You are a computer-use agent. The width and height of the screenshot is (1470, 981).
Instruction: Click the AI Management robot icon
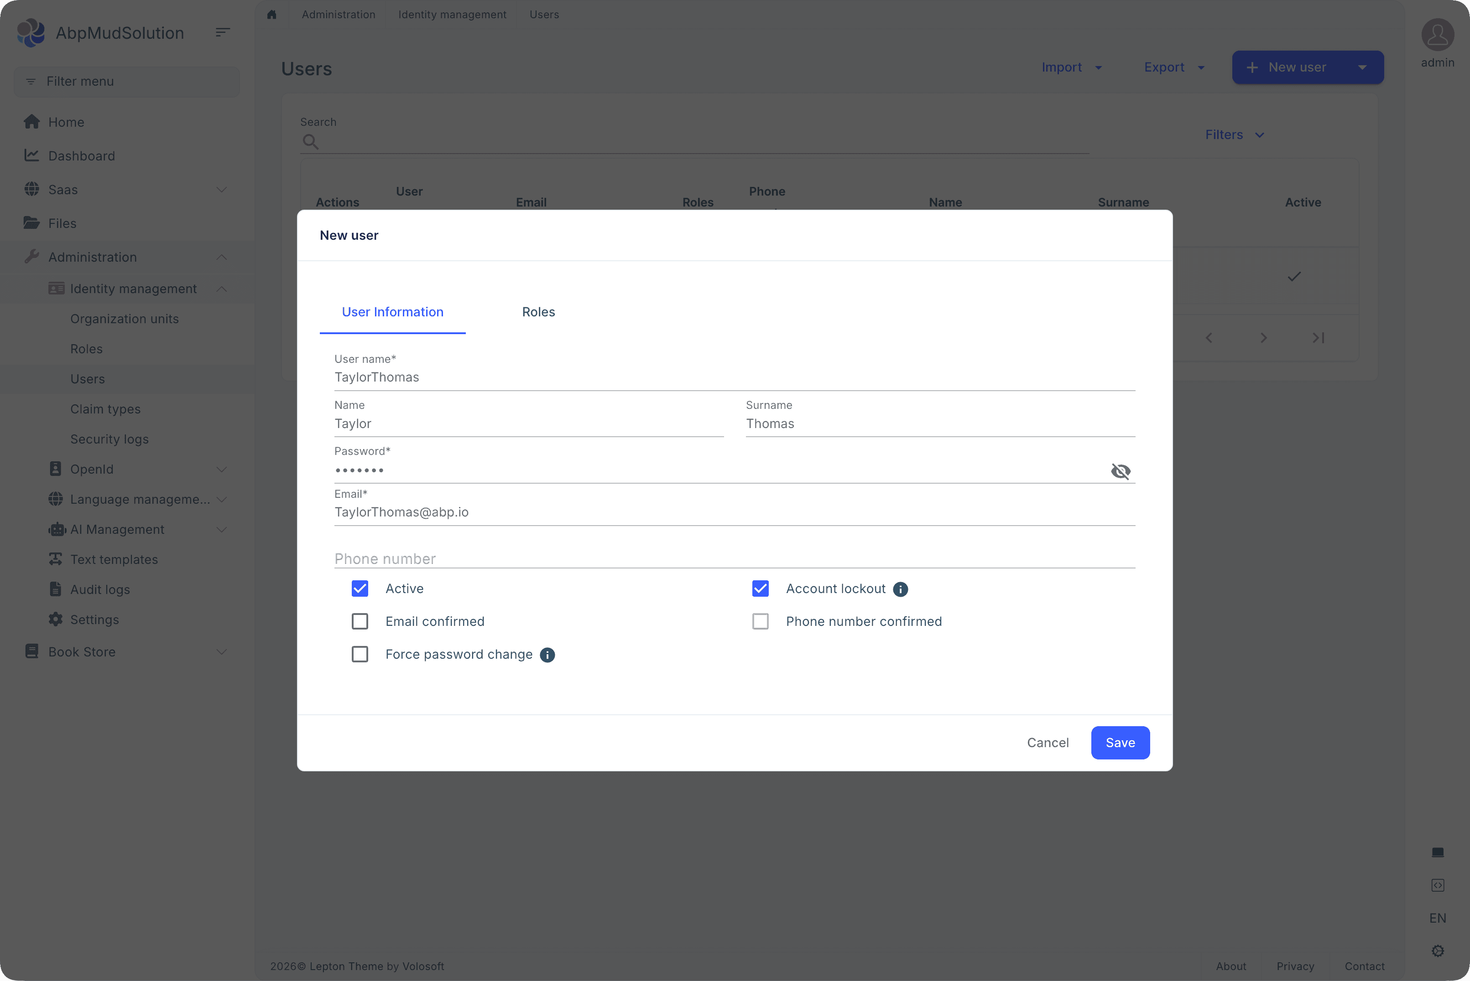(57, 529)
